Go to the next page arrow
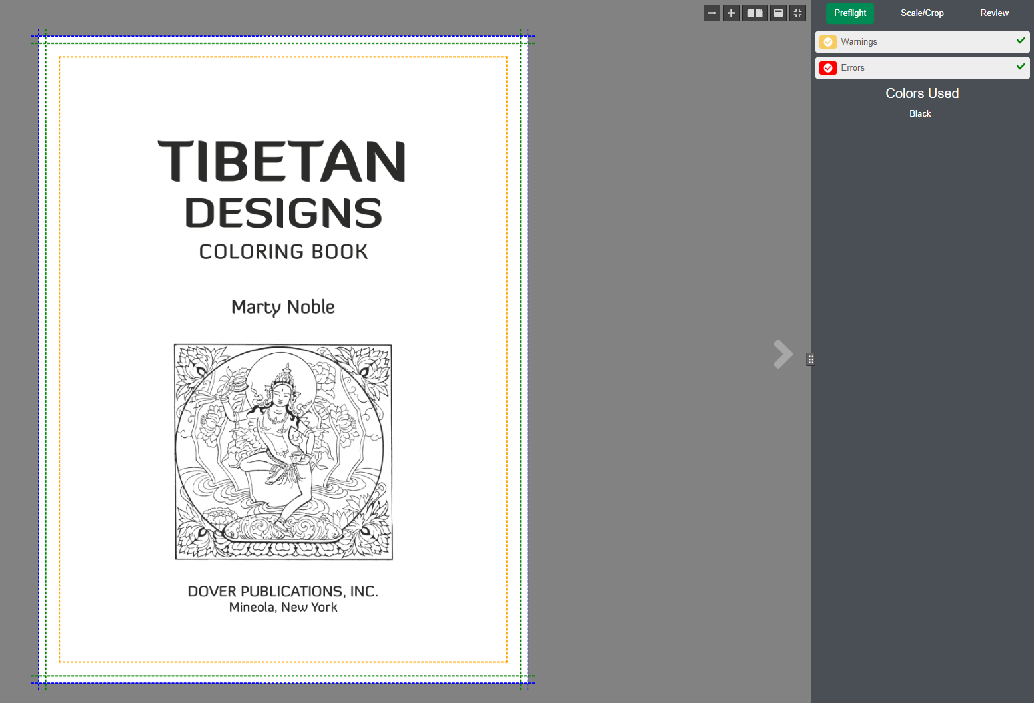Image resolution: width=1034 pixels, height=703 pixels. pos(783,354)
